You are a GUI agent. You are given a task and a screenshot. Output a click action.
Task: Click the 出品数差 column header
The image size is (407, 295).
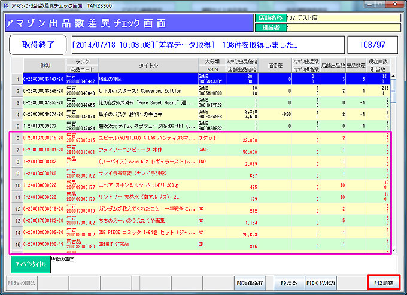pyautogui.click(x=356, y=65)
